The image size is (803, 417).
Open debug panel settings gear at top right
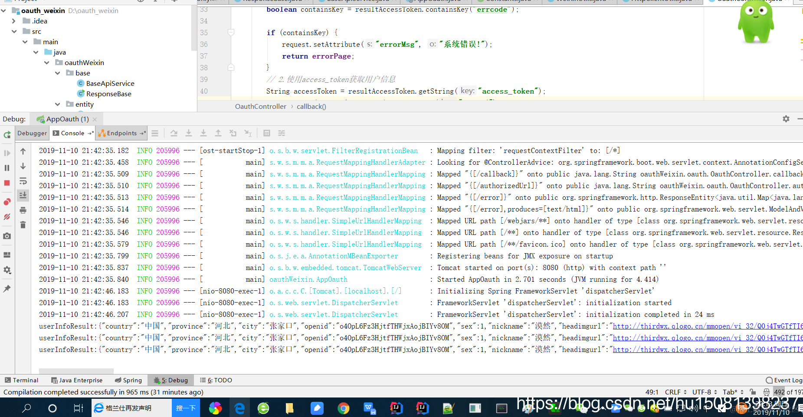[x=786, y=119]
